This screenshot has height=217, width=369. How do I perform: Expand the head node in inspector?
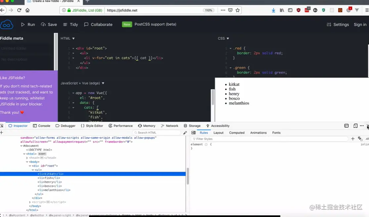(27, 158)
